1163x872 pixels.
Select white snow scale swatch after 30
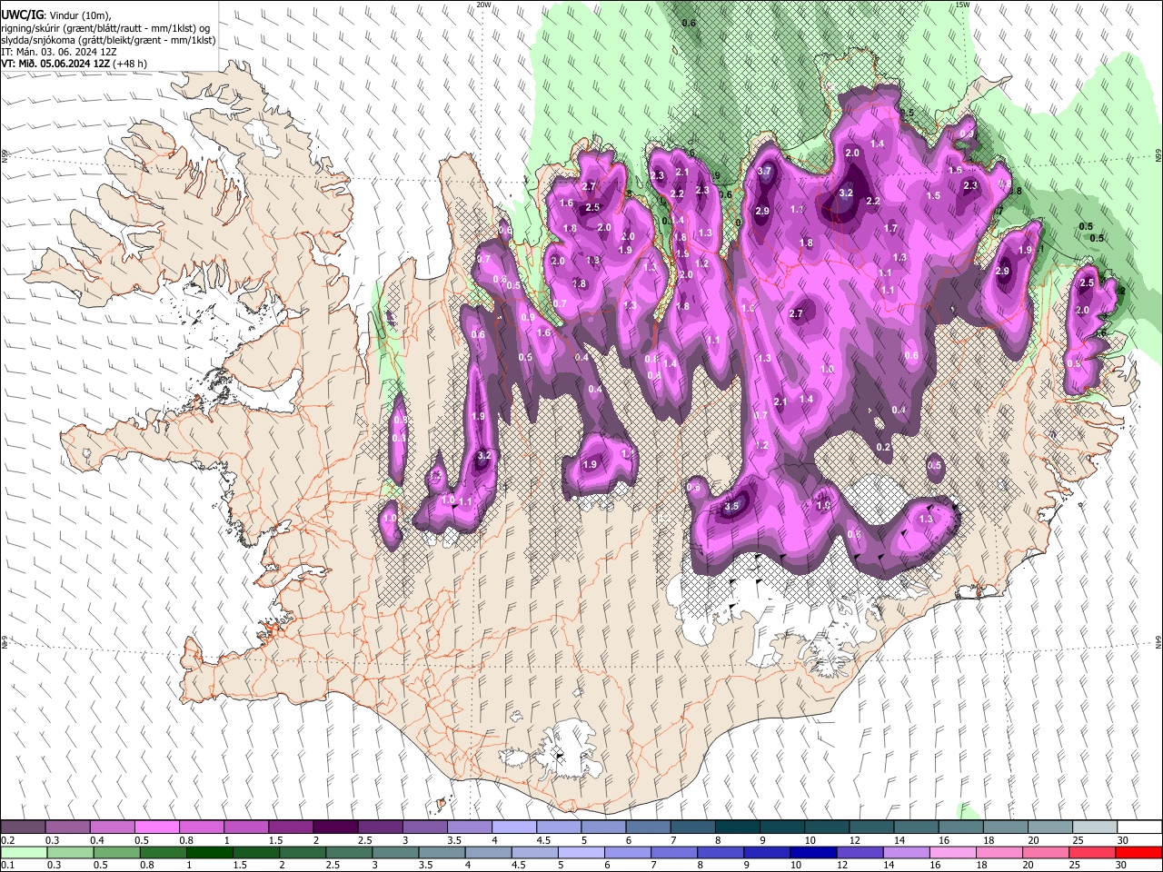tap(1139, 827)
